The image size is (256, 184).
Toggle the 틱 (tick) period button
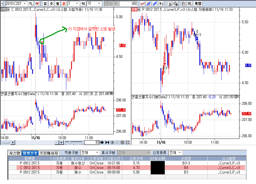(x=83, y=4)
